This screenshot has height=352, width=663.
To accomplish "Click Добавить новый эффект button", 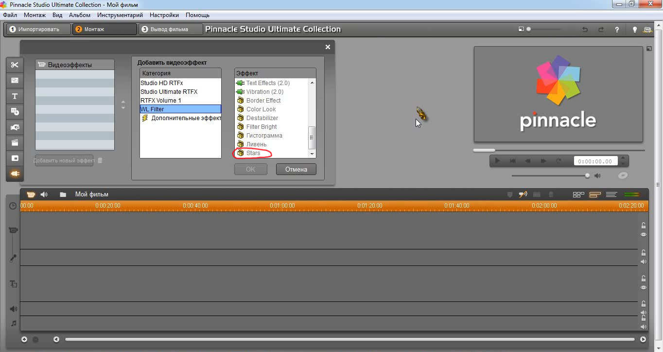I will pyautogui.click(x=64, y=160).
